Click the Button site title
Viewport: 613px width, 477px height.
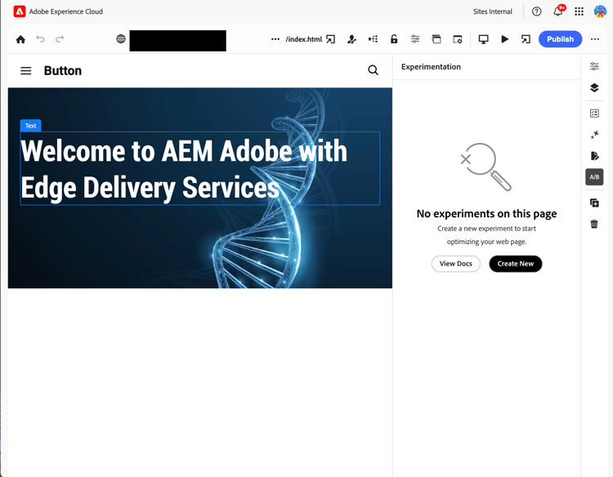click(63, 71)
